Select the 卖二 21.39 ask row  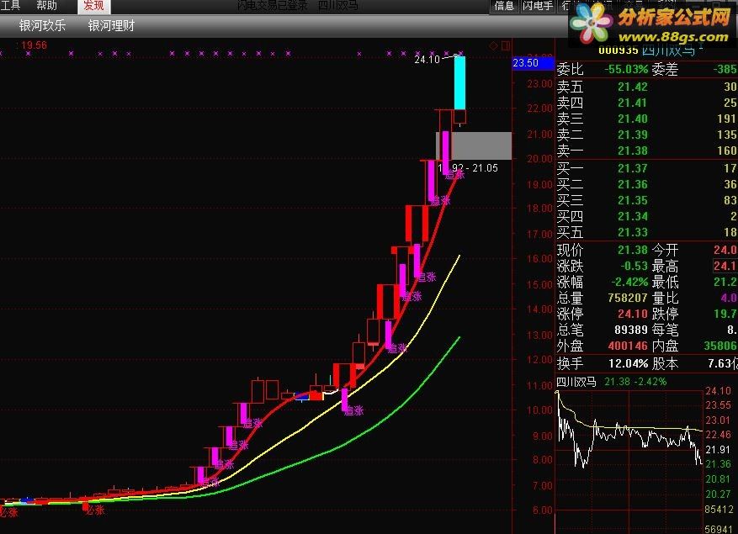pos(646,135)
